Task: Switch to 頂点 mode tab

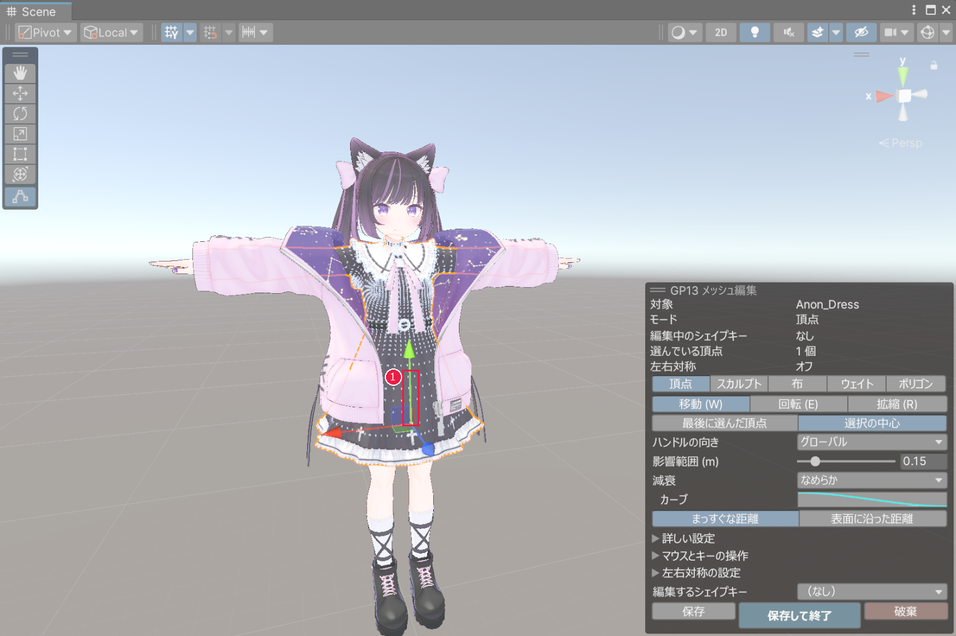Action: [681, 384]
